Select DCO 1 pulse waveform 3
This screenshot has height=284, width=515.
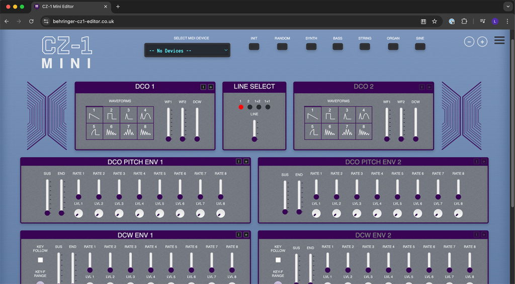(128, 114)
